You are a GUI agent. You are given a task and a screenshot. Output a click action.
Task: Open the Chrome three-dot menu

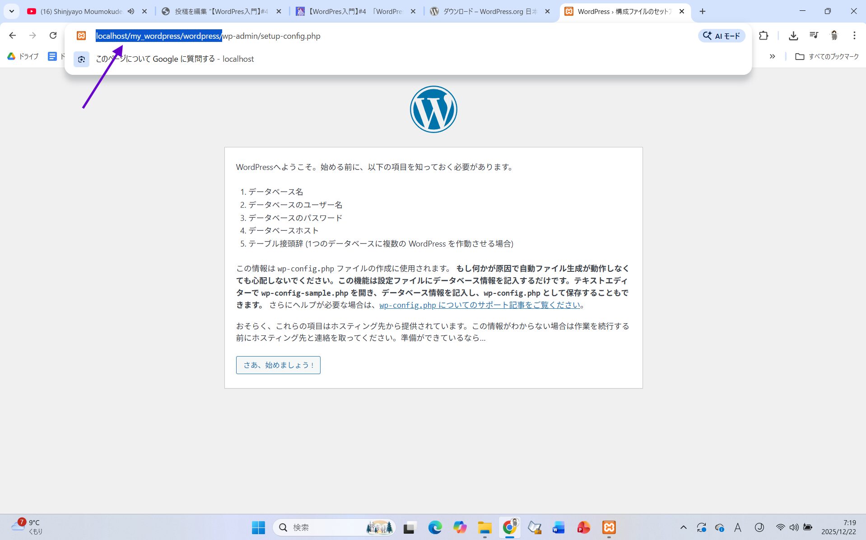point(854,36)
